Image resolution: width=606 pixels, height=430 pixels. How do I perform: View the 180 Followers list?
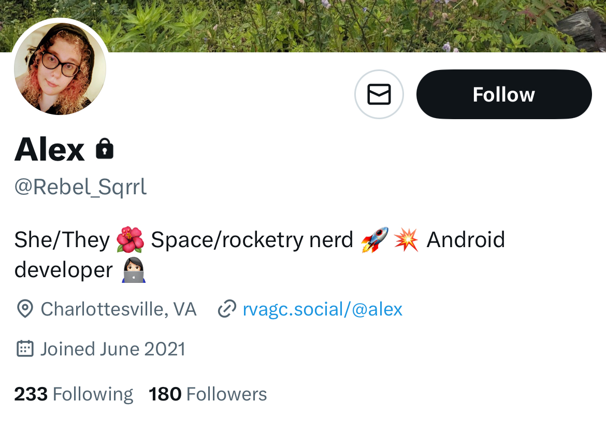[208, 394]
